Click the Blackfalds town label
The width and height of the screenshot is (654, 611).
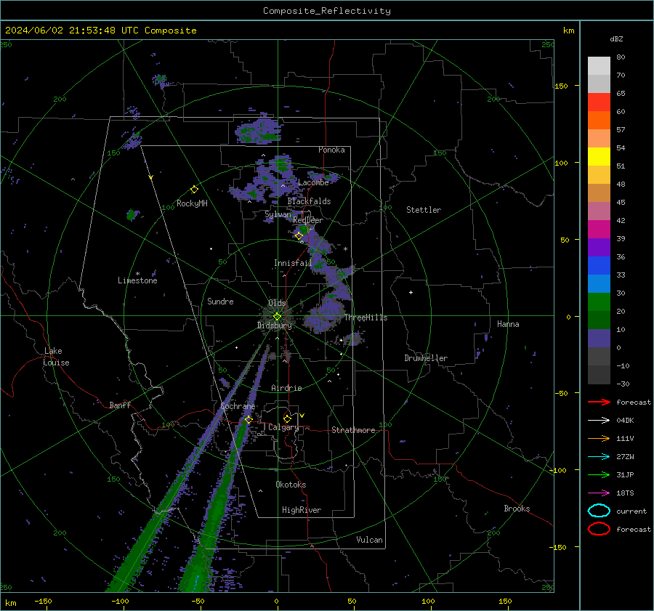[309, 201]
